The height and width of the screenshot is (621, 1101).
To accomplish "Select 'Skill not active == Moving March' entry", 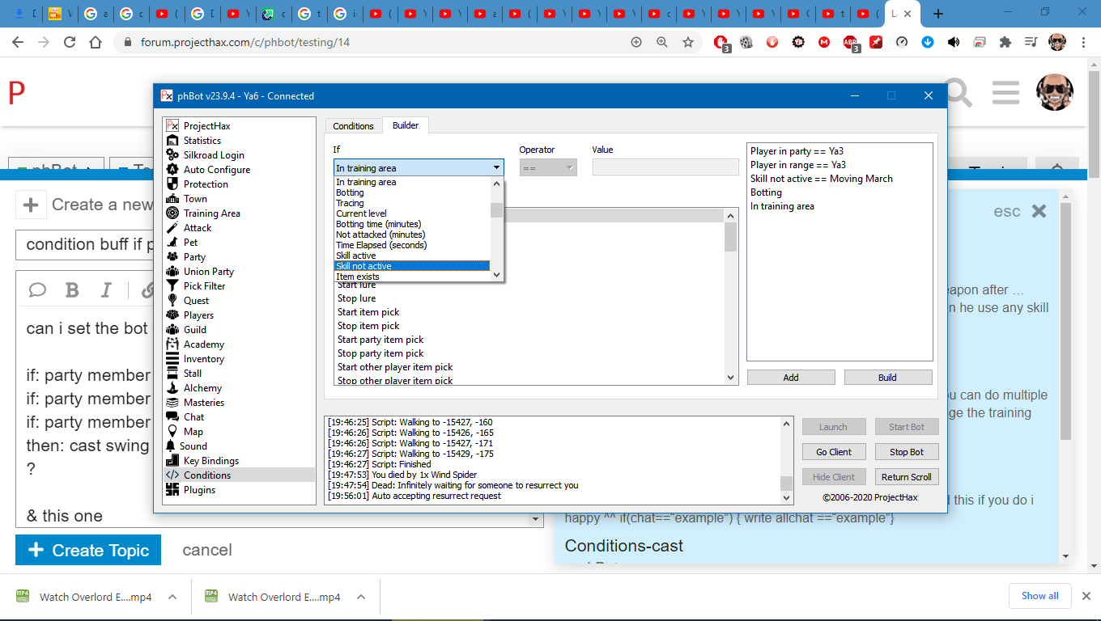I will point(821,179).
